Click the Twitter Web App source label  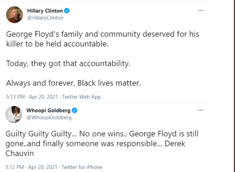pos(81,97)
